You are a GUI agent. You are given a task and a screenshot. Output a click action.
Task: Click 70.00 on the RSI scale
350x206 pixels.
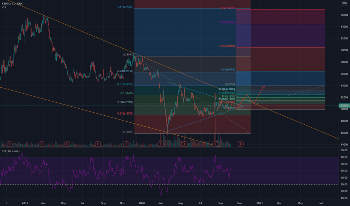[x=344, y=157]
